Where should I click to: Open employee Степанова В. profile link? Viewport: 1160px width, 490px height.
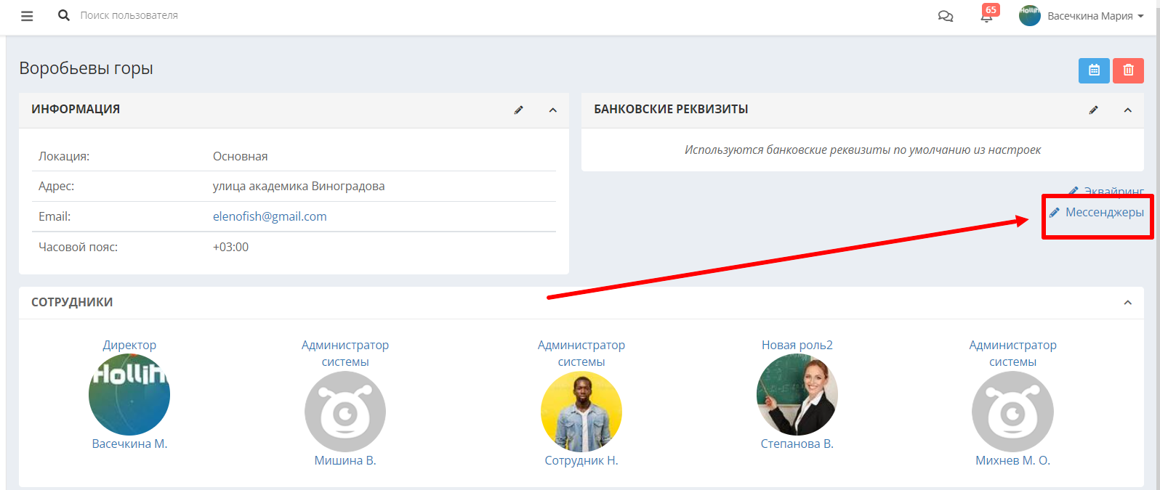(x=797, y=444)
